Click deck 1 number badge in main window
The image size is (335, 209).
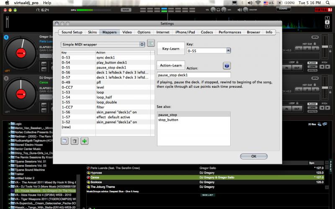[x=6, y=37]
